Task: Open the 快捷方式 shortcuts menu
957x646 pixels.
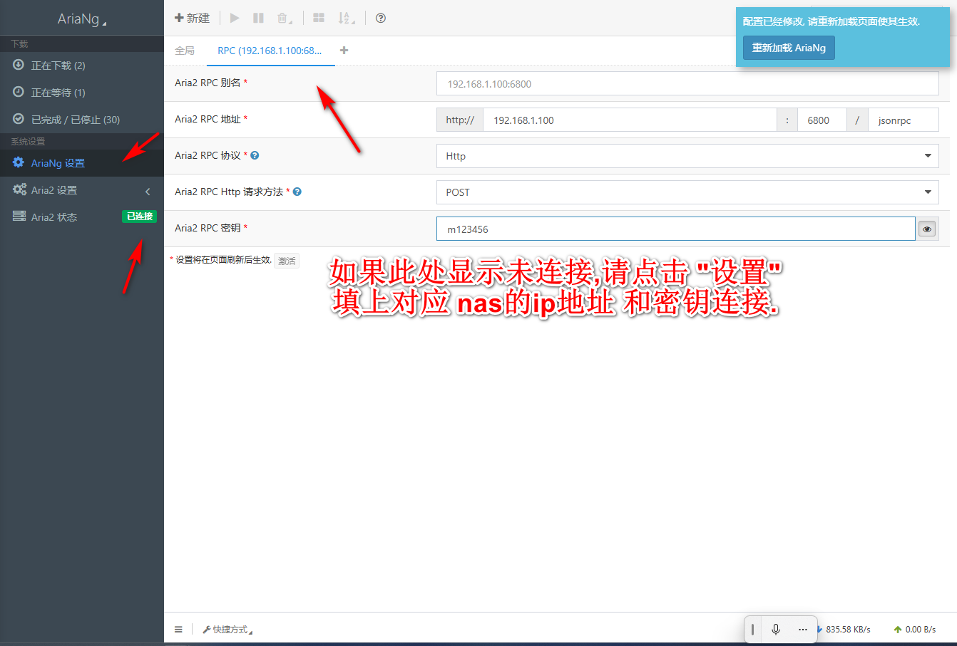Action: (x=227, y=630)
